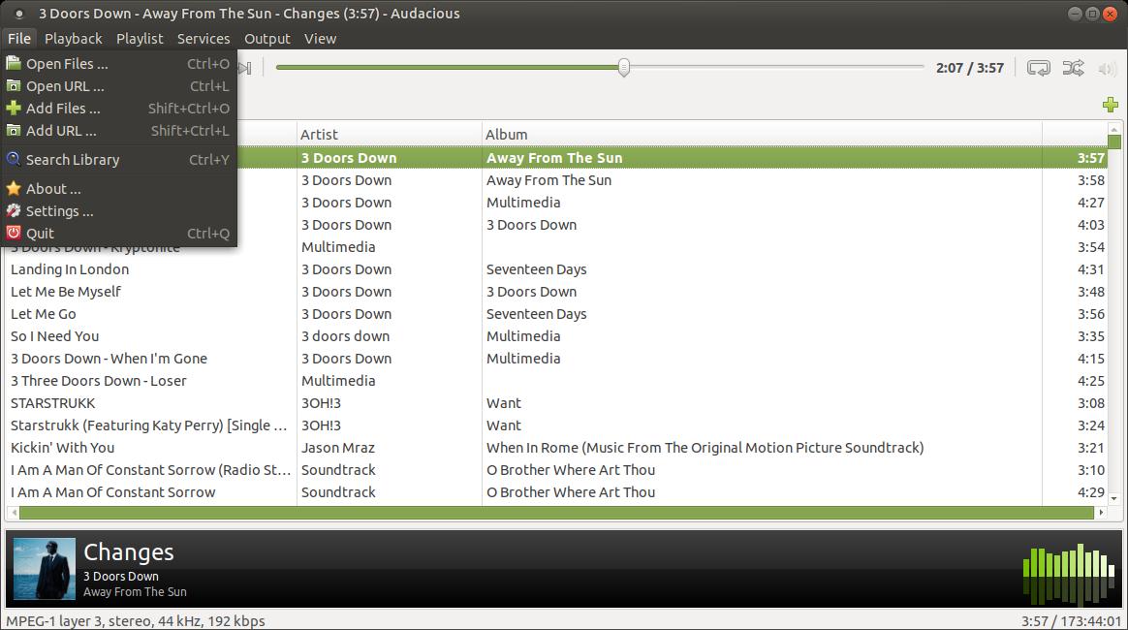Select Add URL ... menu entry

118,130
